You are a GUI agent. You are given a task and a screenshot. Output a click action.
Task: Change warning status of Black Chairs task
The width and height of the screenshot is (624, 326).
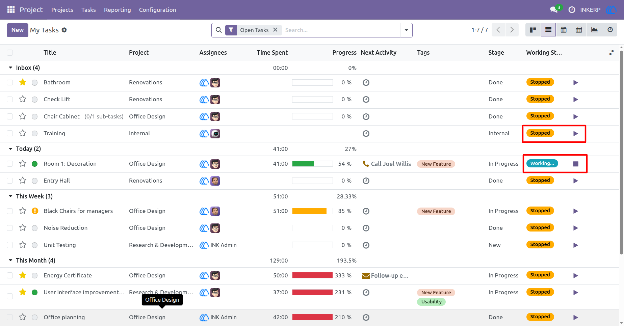coord(34,211)
